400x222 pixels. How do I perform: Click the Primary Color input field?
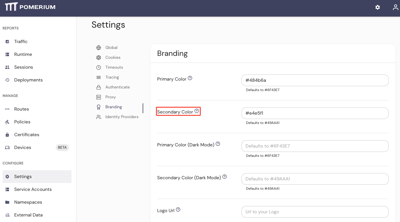315,80
